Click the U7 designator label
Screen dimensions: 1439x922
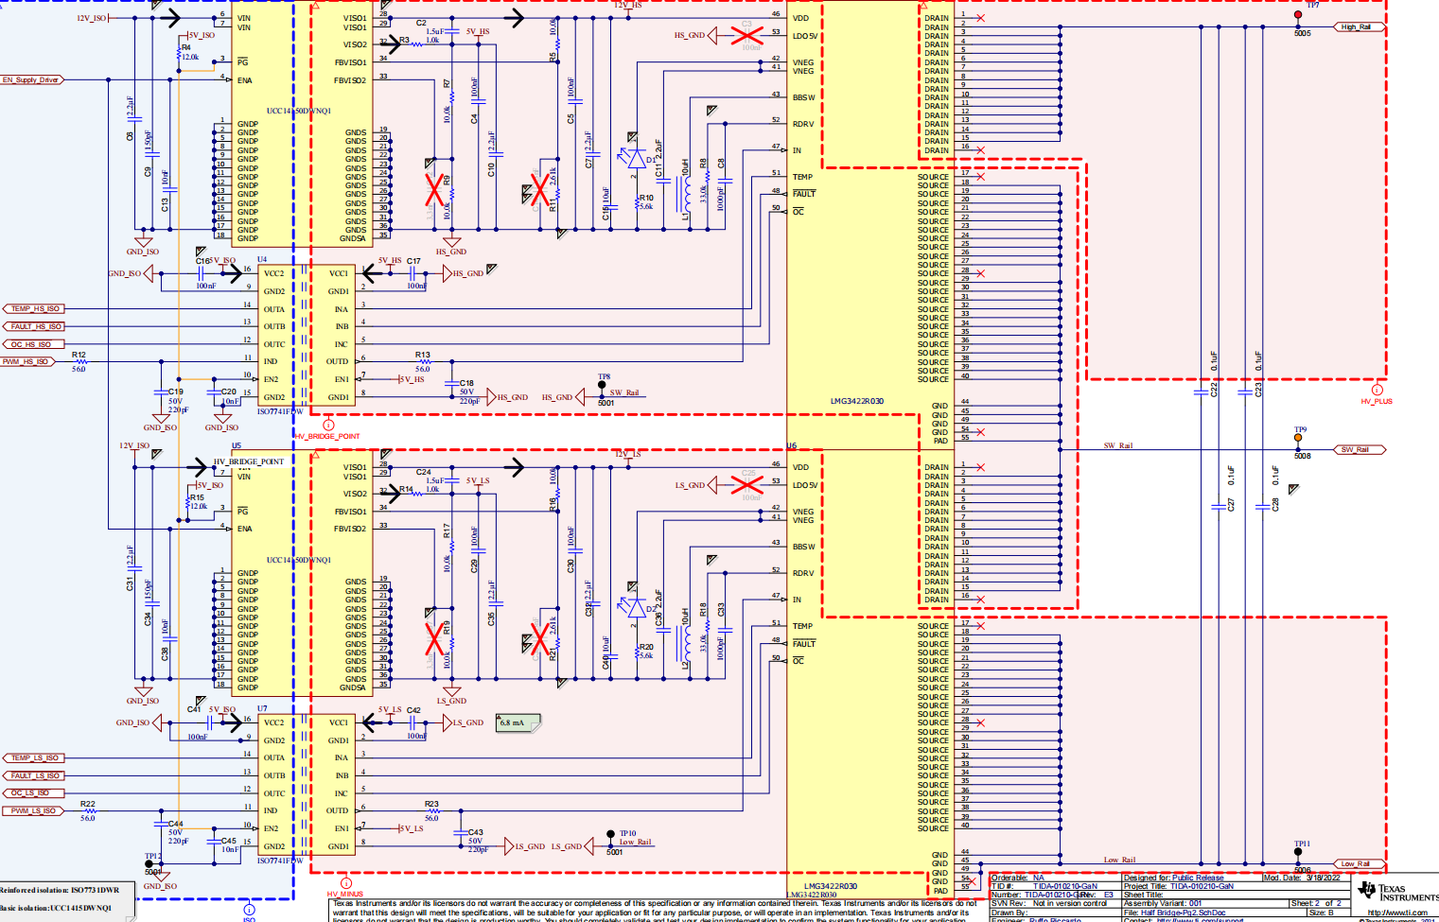point(262,708)
